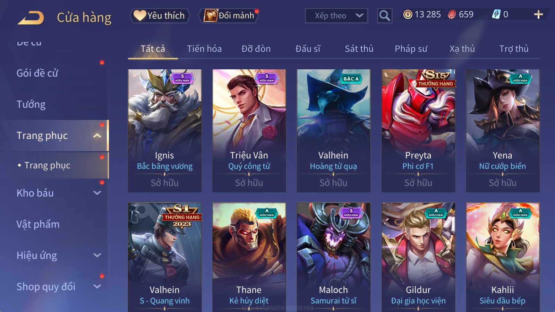This screenshot has width=555, height=312.
Task: Collapse the Trang phục sidebar section
Action: click(x=97, y=136)
